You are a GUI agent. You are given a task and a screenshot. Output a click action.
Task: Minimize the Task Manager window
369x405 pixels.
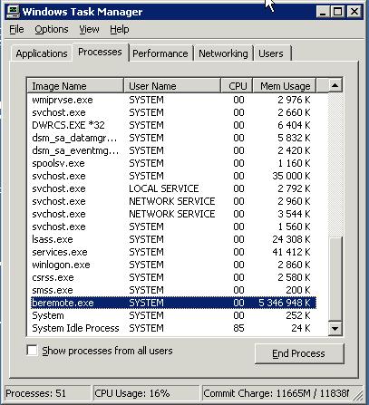point(324,12)
